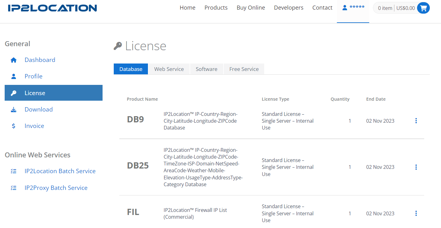Click the FIL license type text
This screenshot has width=441, height=228.
pos(287,213)
